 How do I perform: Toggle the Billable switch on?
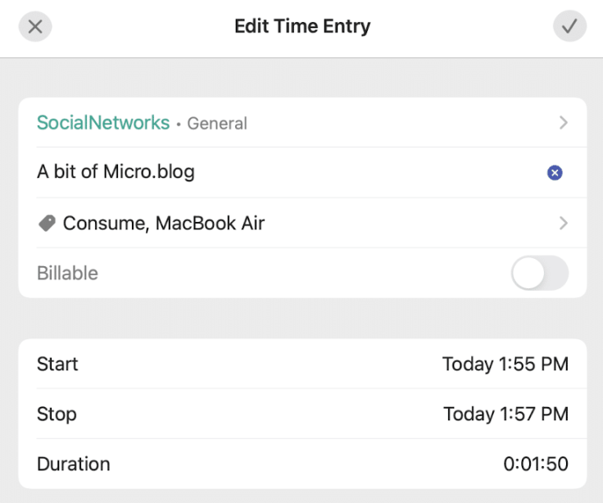click(x=540, y=273)
